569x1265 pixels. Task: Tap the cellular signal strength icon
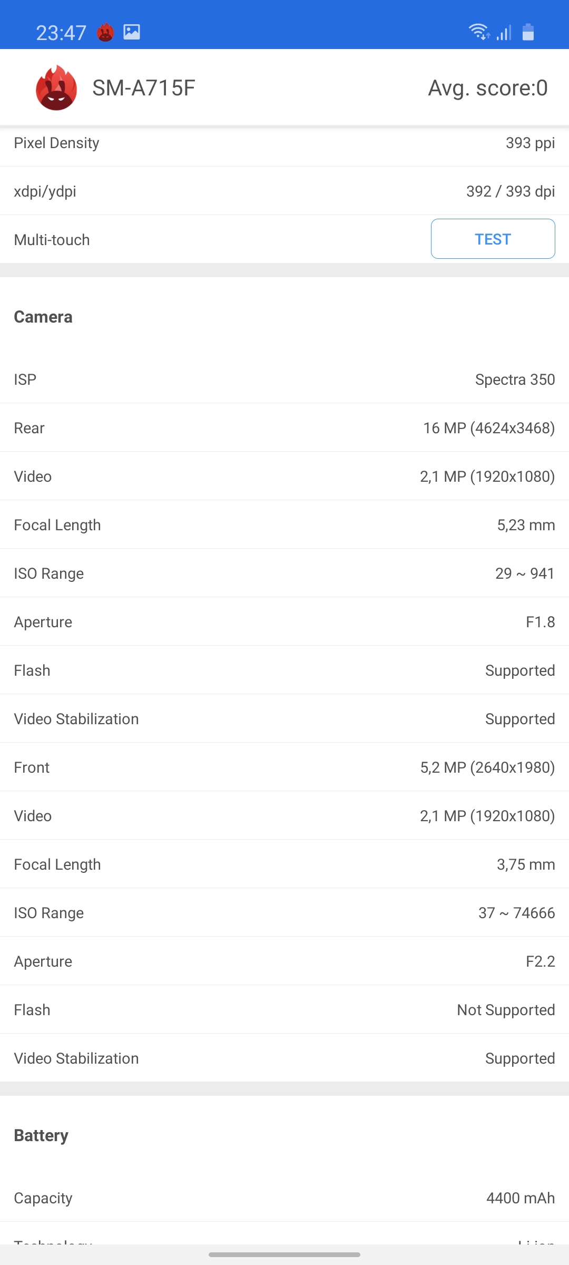504,33
